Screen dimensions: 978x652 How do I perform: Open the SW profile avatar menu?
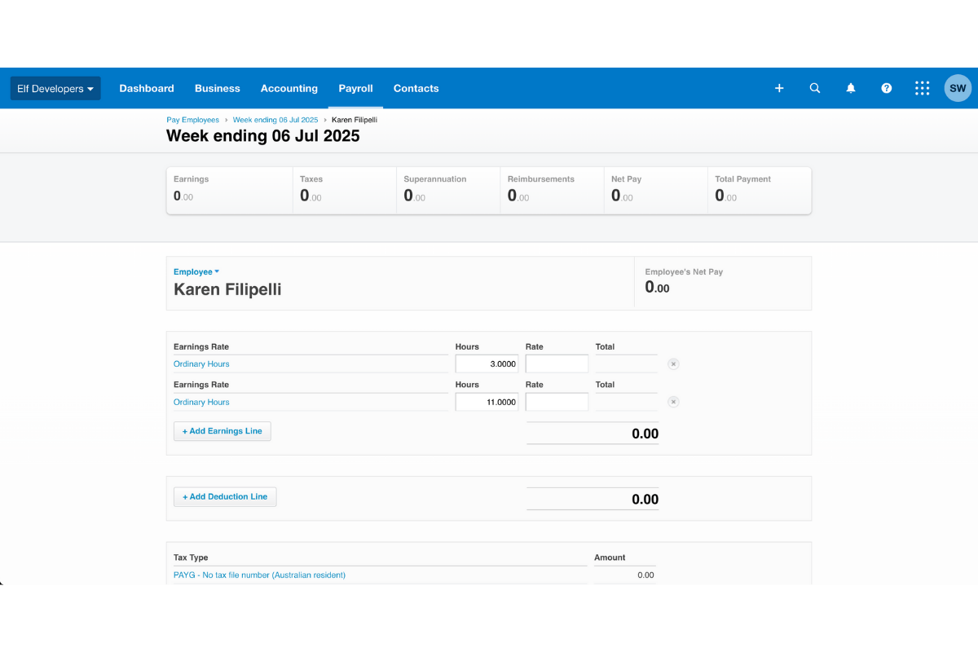click(x=957, y=88)
